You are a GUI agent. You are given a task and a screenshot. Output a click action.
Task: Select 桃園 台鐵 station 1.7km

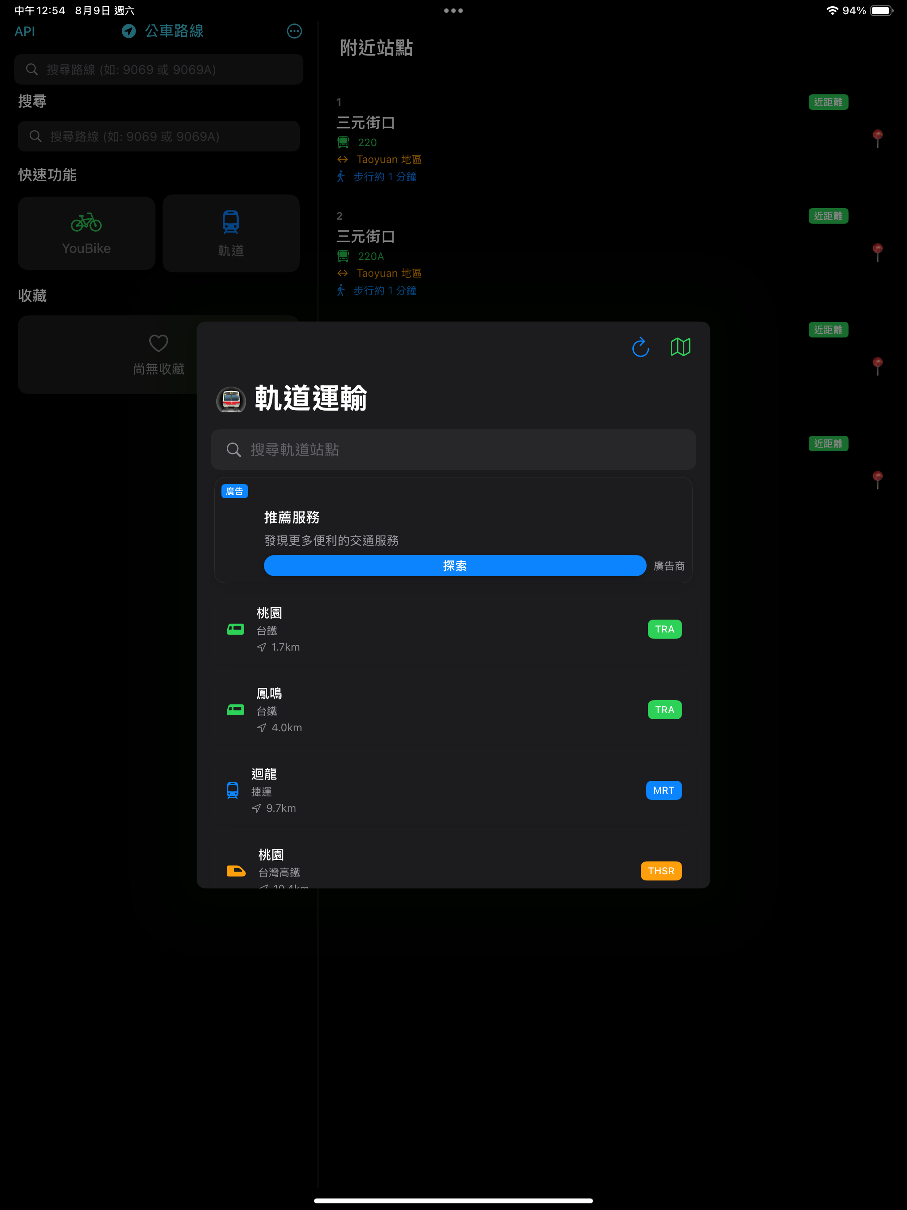click(x=453, y=629)
